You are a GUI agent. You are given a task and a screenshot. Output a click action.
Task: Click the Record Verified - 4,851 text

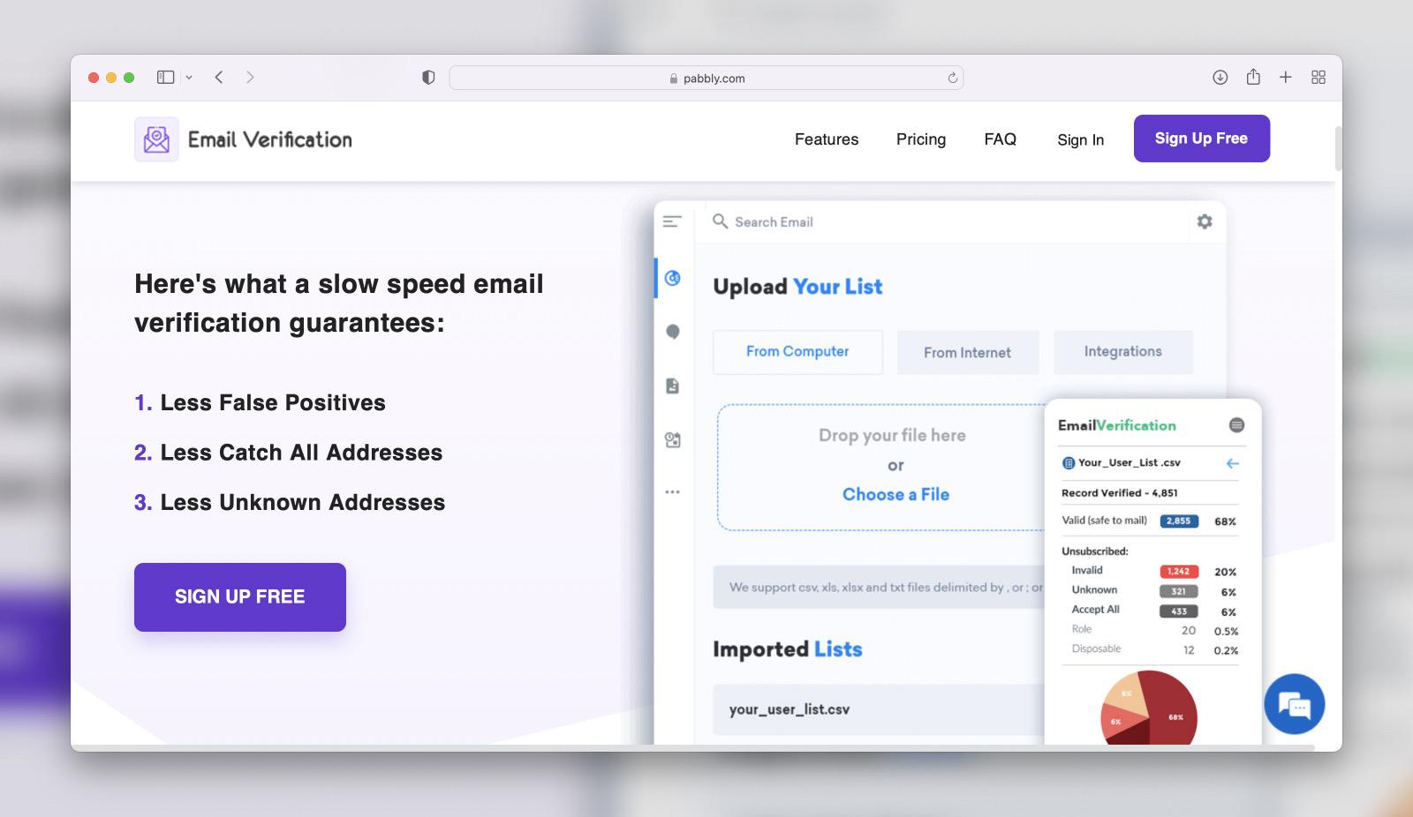(x=1120, y=493)
